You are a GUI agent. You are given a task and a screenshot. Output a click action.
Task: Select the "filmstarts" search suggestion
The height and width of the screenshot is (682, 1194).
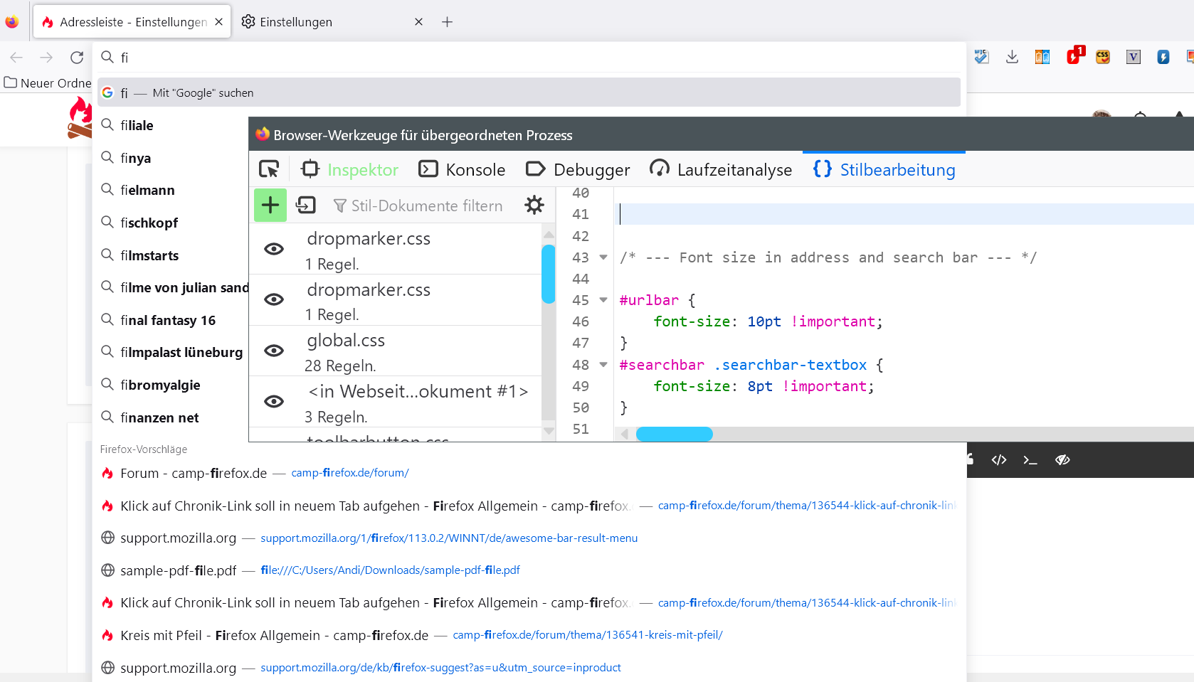pyautogui.click(x=149, y=255)
